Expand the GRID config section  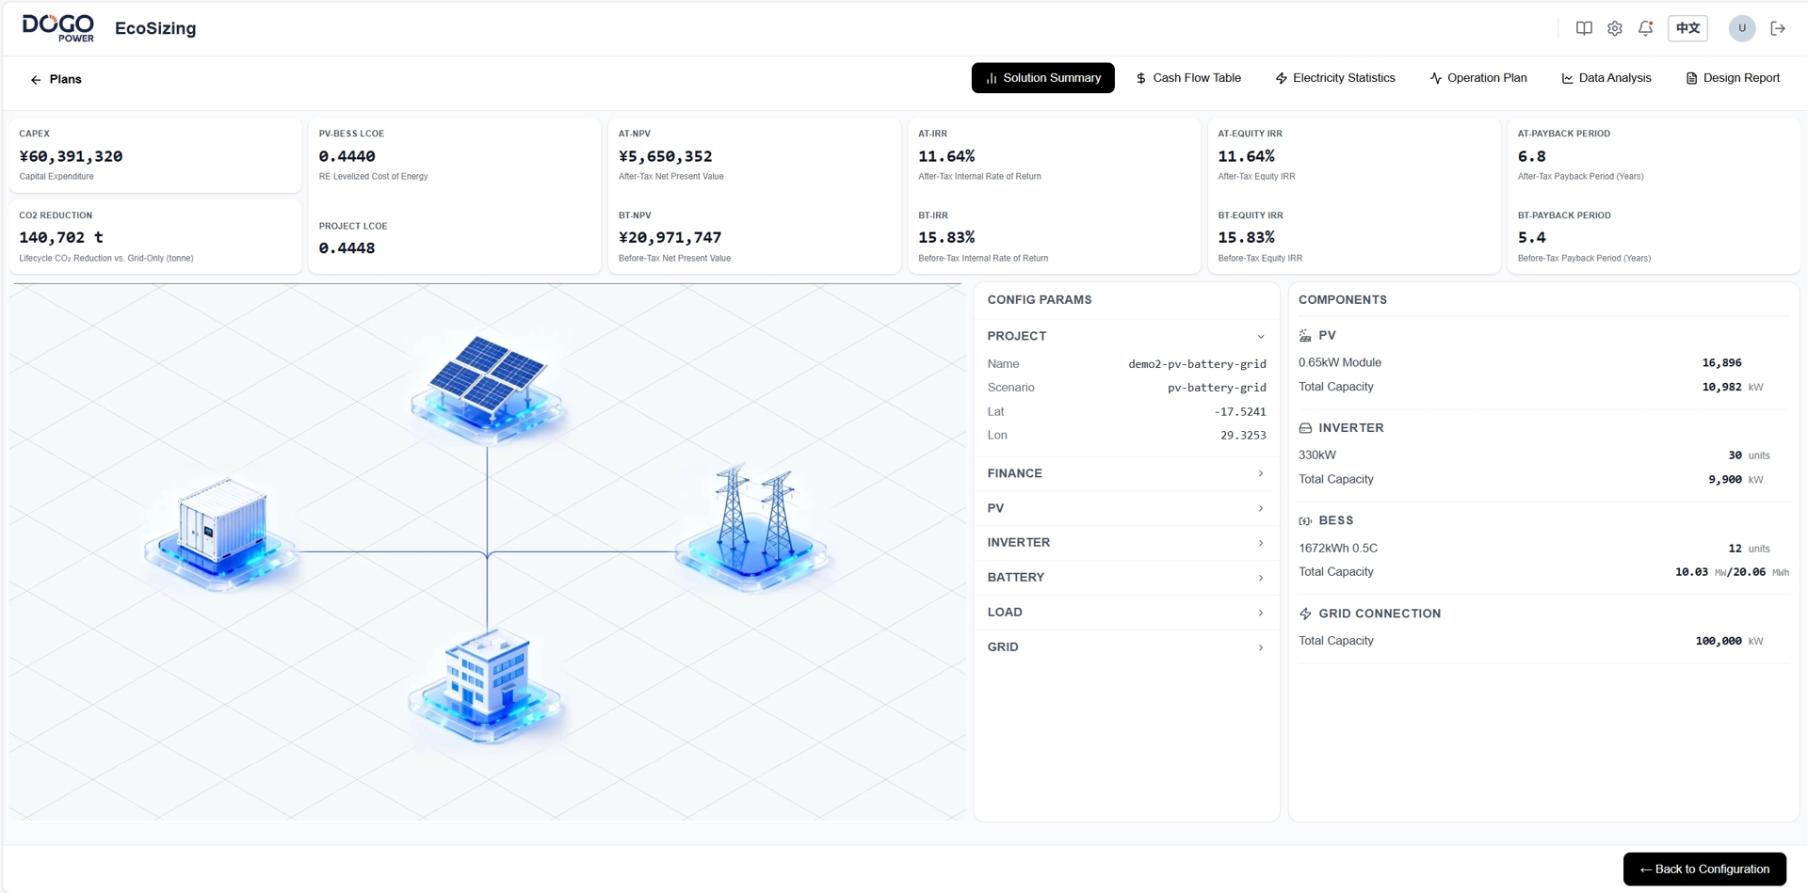click(1126, 647)
